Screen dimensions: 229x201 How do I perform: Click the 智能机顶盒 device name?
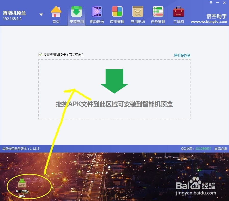(x=14, y=13)
